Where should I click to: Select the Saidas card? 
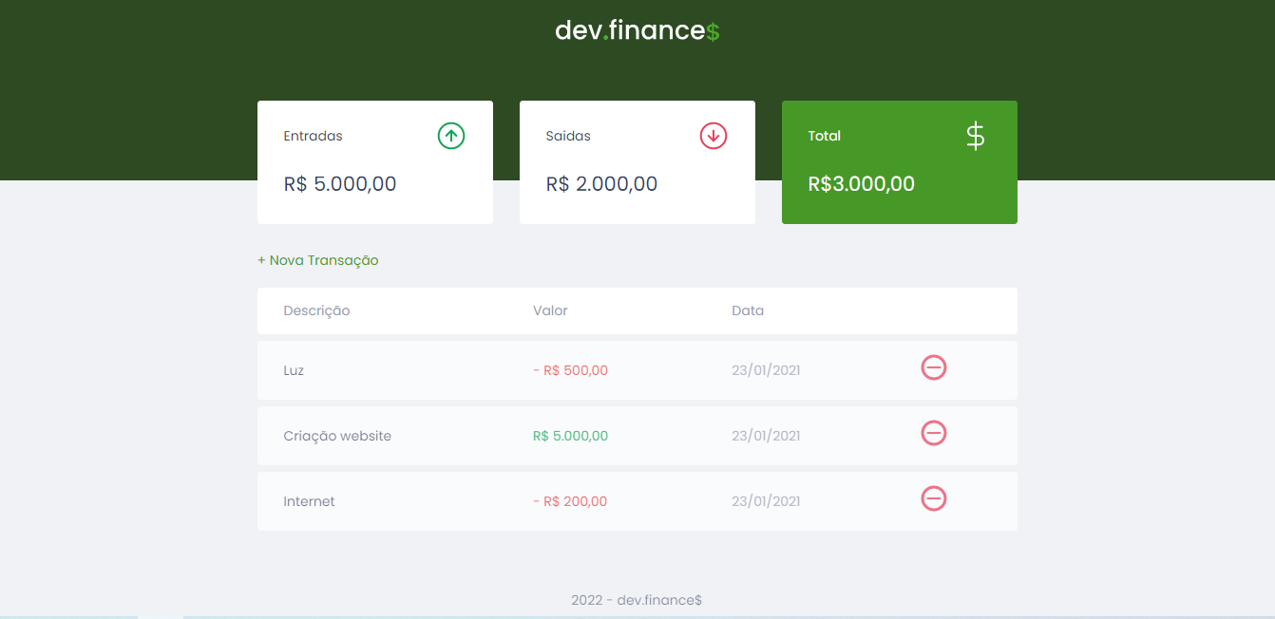coord(637,162)
